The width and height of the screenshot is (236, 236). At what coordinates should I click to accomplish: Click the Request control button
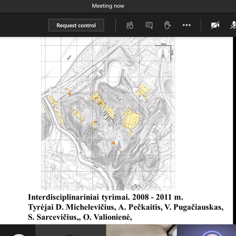tap(76, 25)
